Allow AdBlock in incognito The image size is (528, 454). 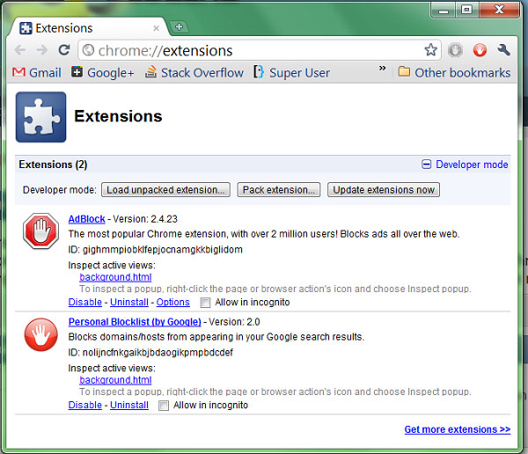pos(205,303)
